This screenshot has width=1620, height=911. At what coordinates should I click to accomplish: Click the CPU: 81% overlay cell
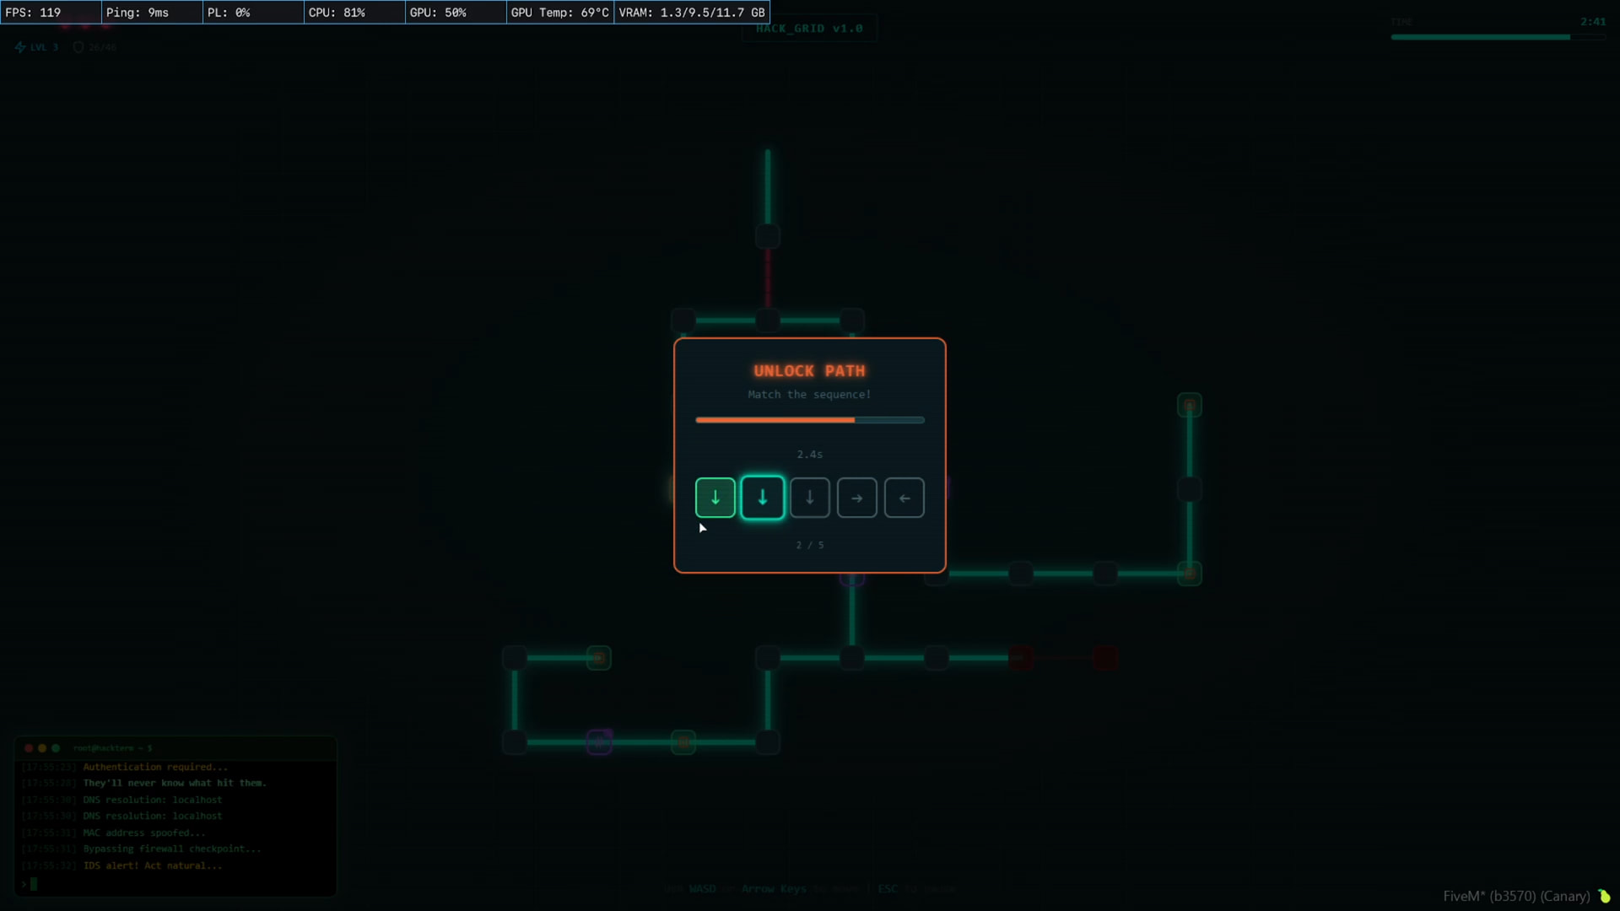coord(355,13)
